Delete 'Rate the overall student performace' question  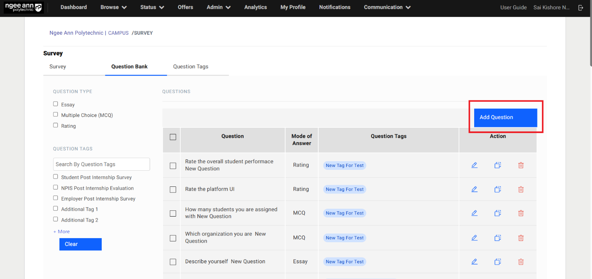click(521, 165)
